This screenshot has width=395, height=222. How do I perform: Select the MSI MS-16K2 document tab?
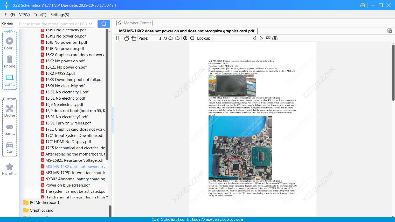[x=187, y=31]
